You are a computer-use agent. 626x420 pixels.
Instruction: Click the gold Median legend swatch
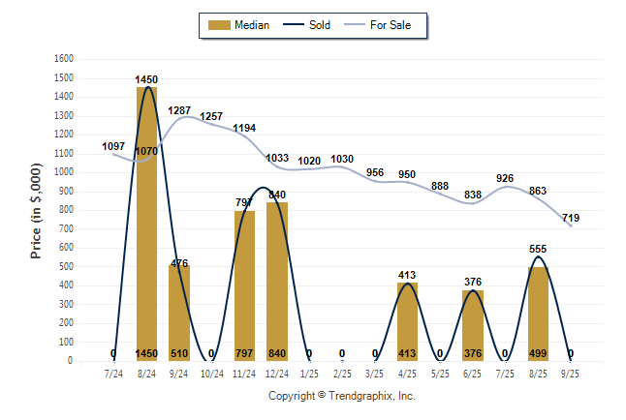219,25
